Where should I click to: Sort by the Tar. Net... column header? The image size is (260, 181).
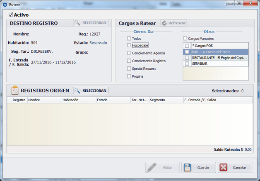140,100
